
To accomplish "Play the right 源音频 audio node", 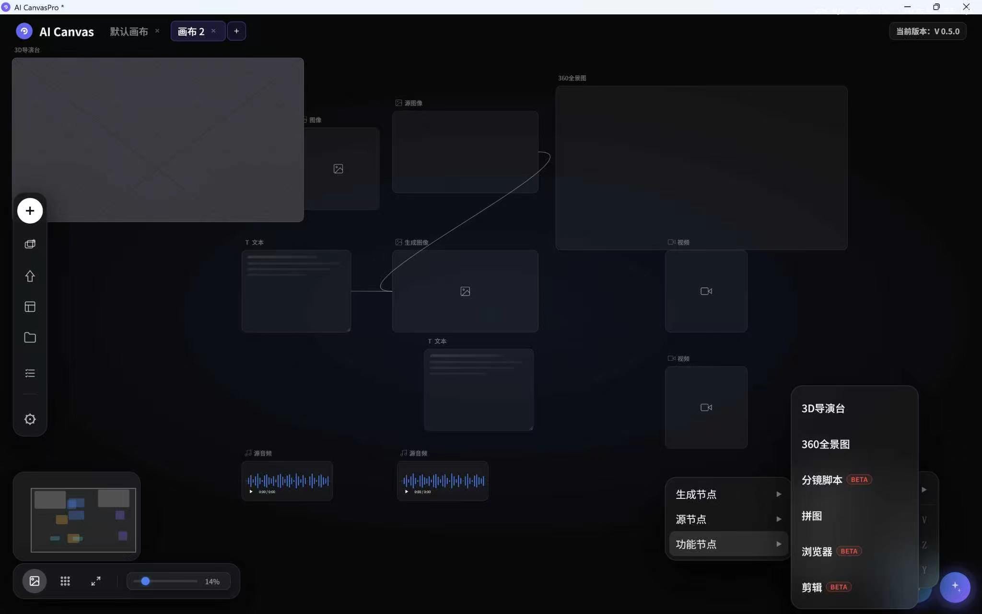I will pos(406,492).
